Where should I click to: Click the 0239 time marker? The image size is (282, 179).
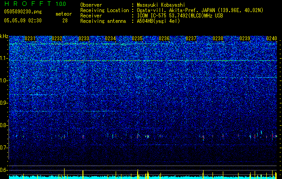coord(245,38)
